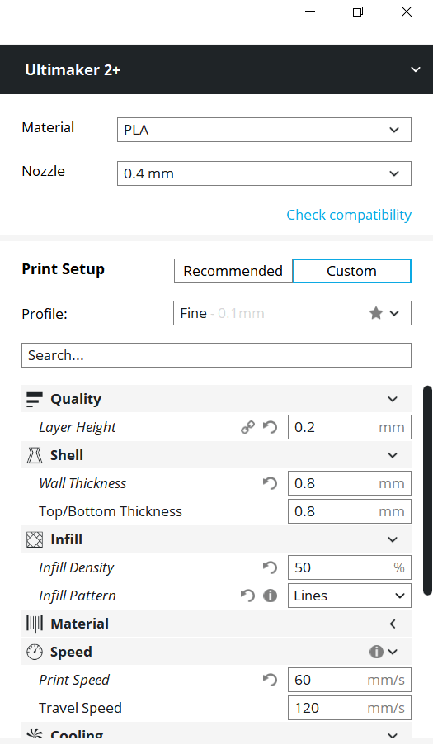The height and width of the screenshot is (750, 433).
Task: Click the Wall Thickness value field
Action: [350, 483]
